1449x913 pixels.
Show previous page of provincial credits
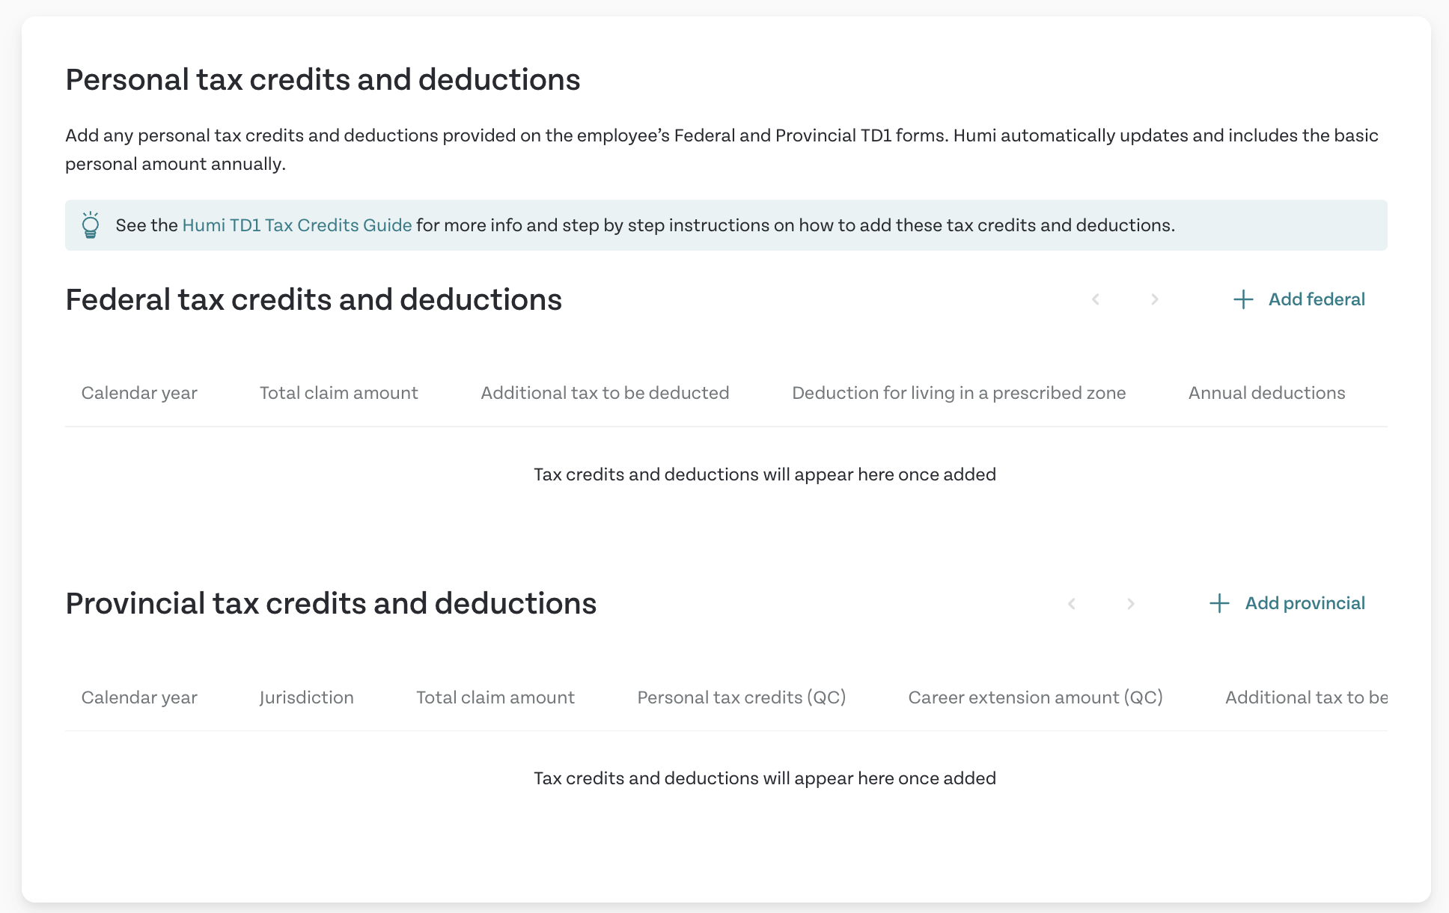pos(1072,603)
